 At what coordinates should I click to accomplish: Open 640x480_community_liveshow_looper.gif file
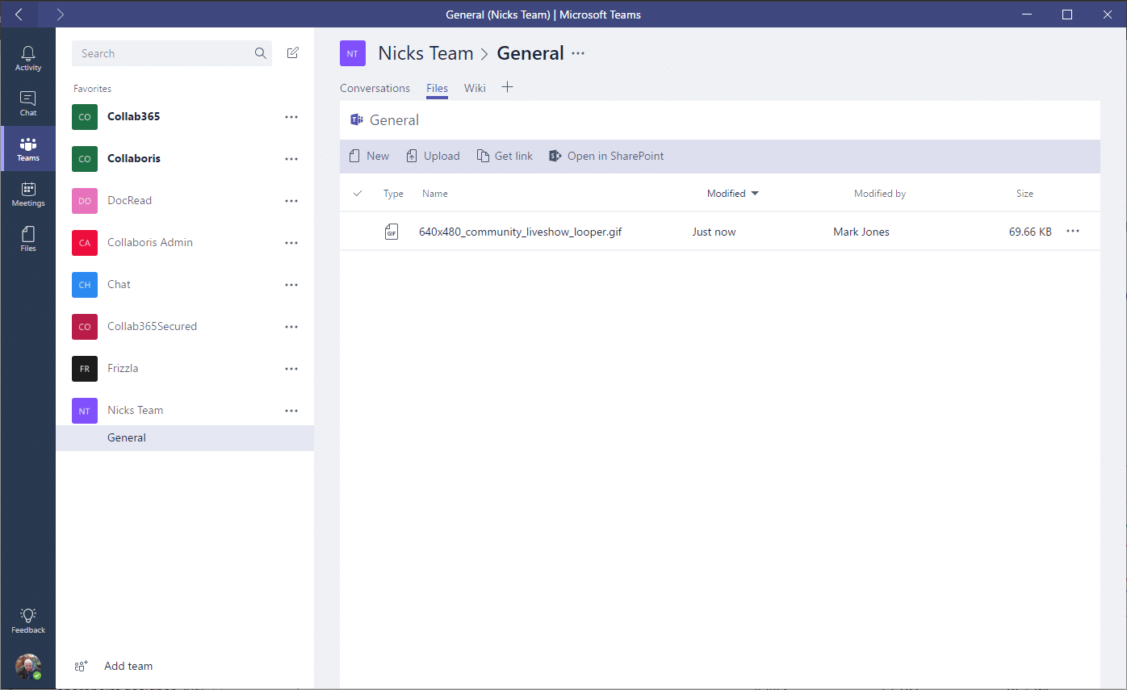[x=520, y=232]
